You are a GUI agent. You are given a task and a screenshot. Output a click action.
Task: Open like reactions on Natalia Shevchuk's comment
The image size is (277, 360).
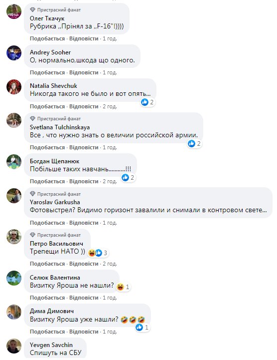tap(147, 102)
